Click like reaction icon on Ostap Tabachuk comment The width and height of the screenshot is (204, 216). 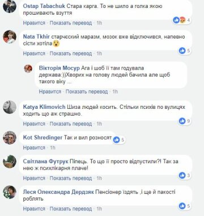point(176,20)
